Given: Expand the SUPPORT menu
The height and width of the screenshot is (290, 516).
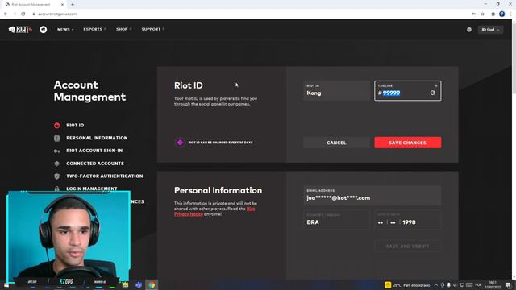Looking at the screenshot, I should click(x=153, y=29).
